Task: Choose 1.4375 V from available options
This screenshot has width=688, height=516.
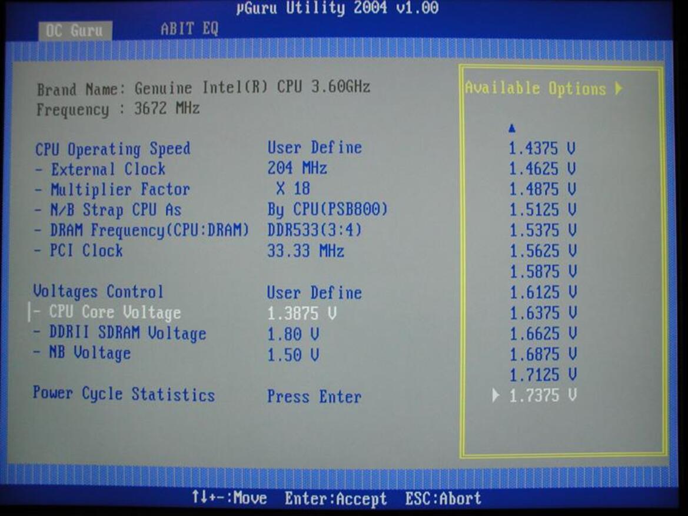Action: pyautogui.click(x=542, y=148)
